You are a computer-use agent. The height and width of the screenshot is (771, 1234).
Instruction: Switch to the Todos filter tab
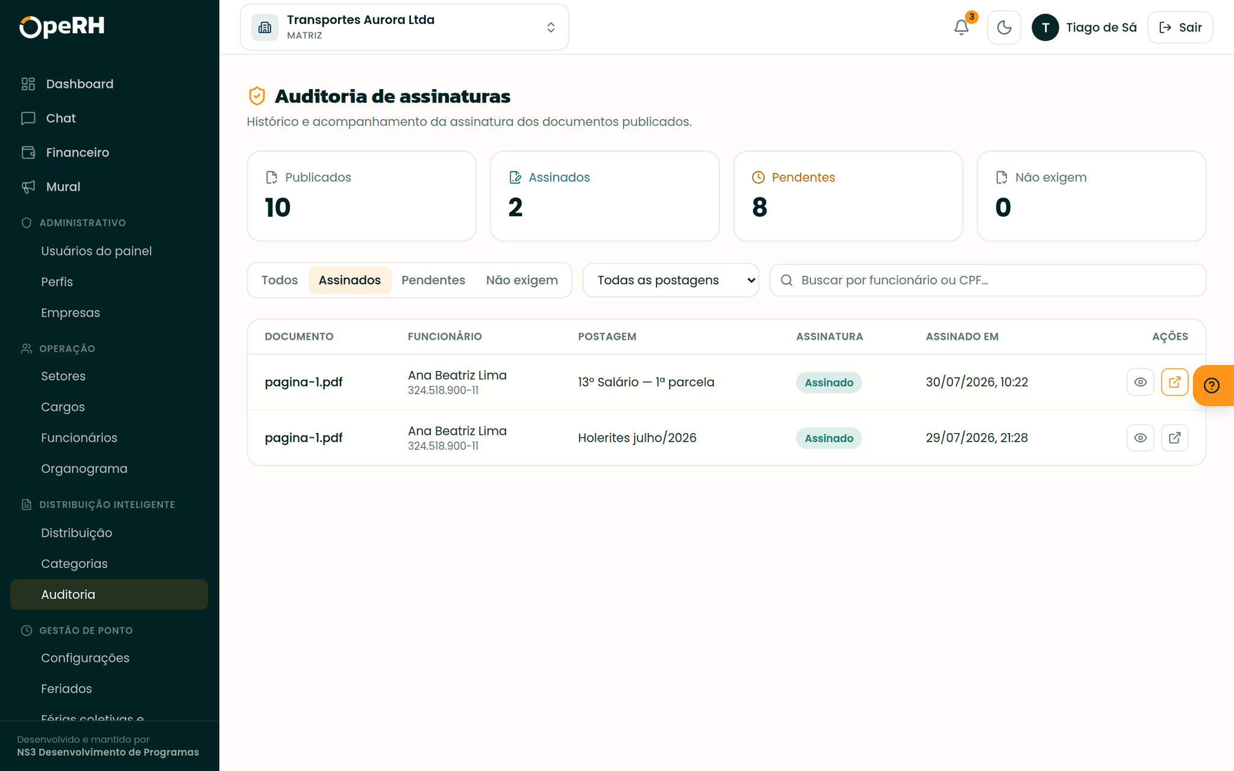coord(280,280)
